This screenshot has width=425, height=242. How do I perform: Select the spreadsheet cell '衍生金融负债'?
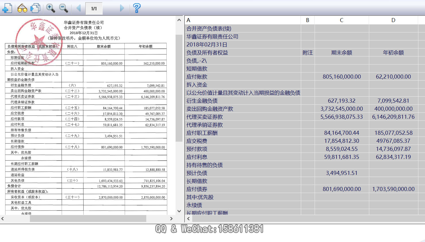[243, 101]
